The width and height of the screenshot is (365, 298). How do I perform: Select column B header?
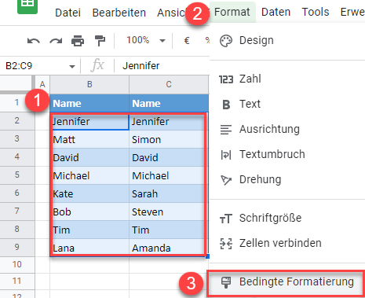pyautogui.click(x=89, y=84)
